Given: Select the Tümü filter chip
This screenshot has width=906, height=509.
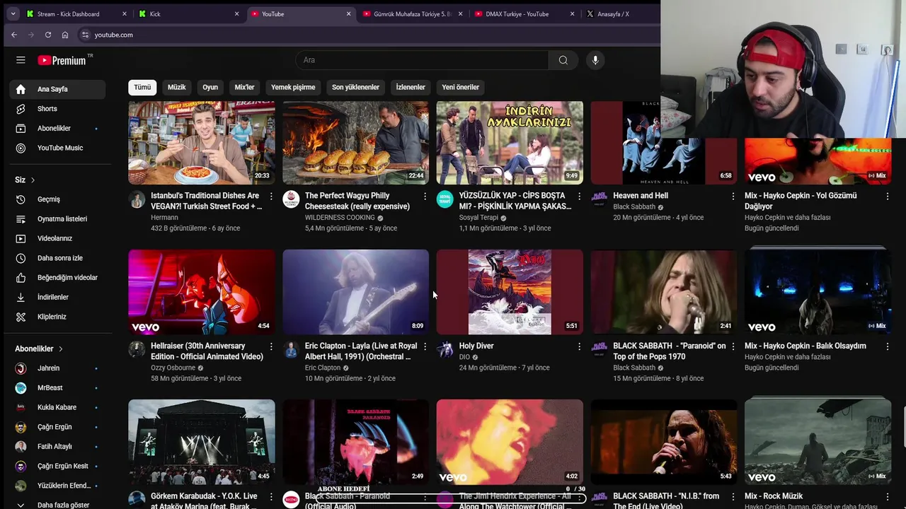Looking at the screenshot, I should tap(142, 87).
